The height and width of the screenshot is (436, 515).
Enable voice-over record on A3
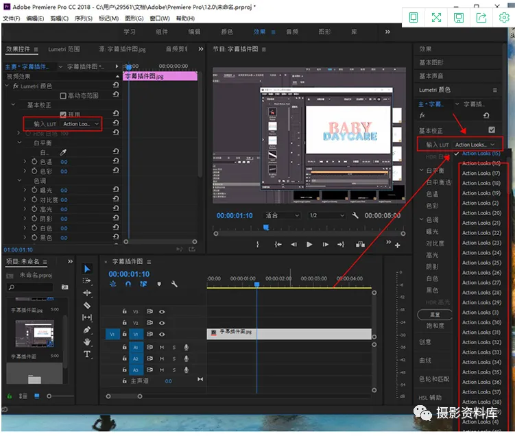point(187,370)
